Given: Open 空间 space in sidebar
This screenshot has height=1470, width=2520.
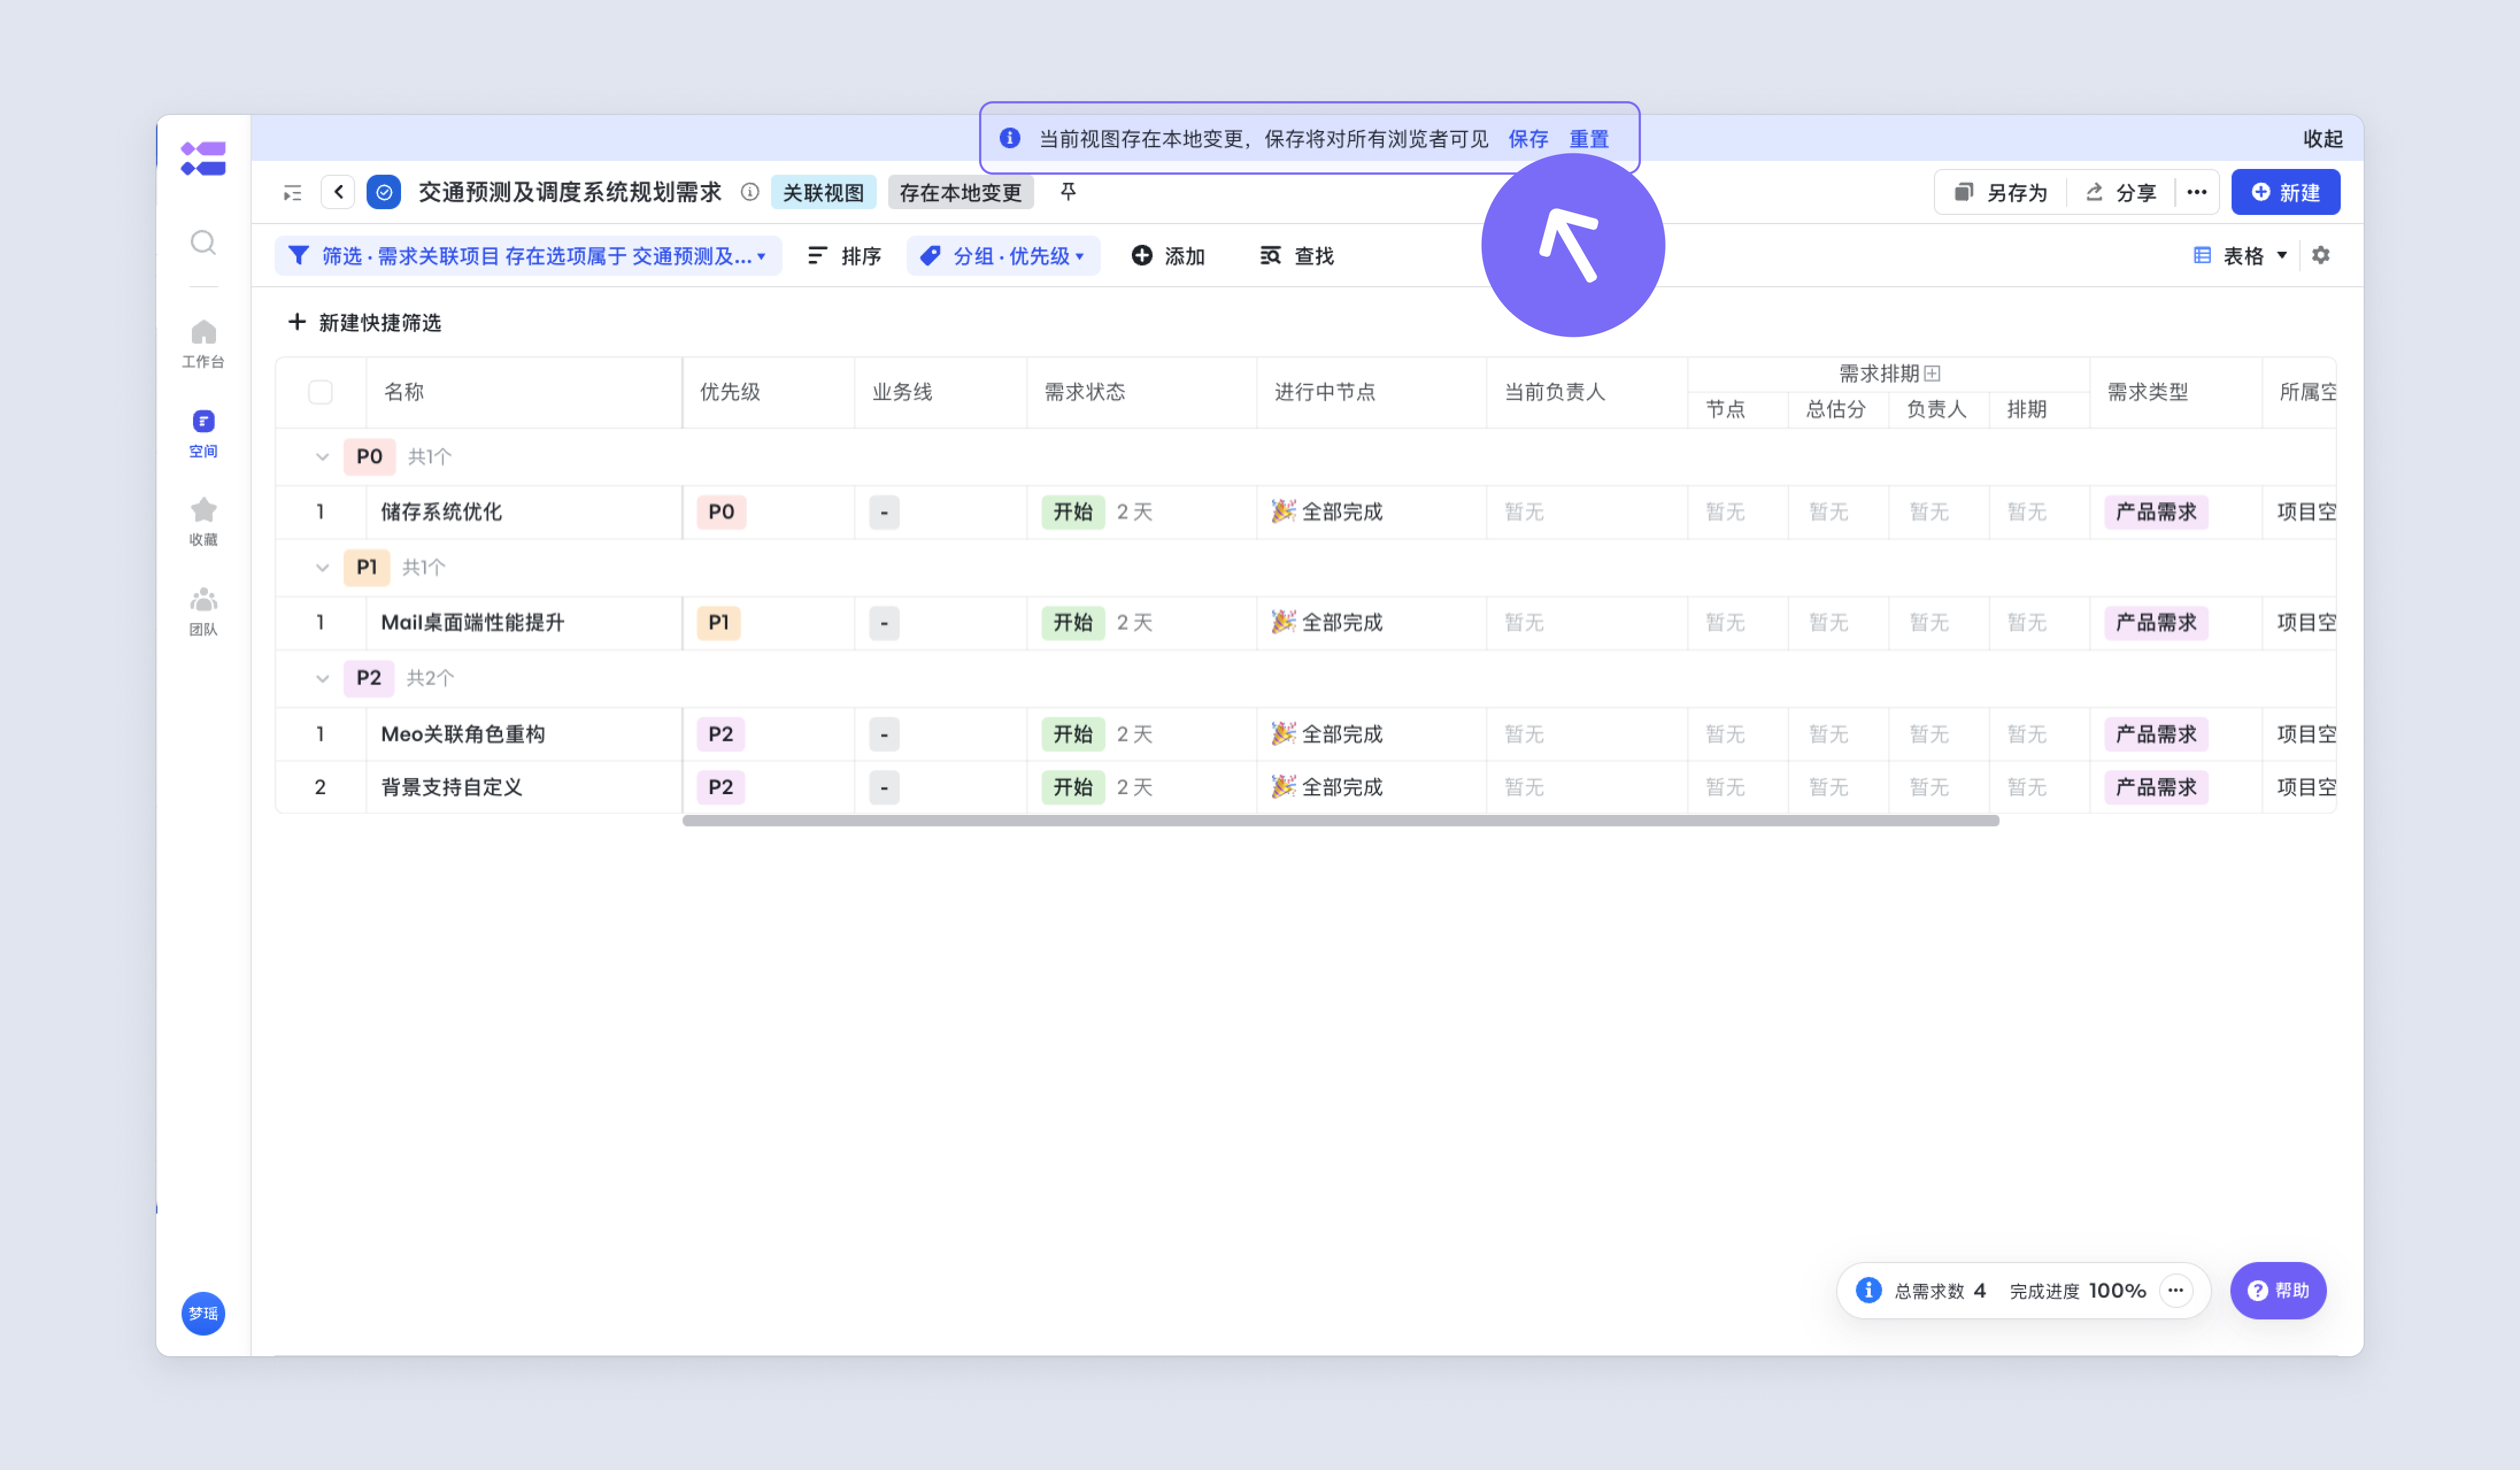Looking at the screenshot, I should (x=203, y=433).
